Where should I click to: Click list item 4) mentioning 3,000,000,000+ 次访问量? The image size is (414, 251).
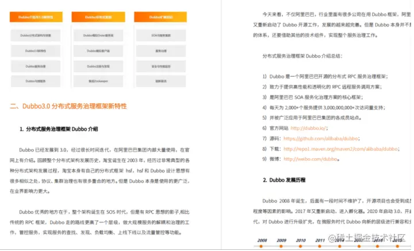click(324, 108)
